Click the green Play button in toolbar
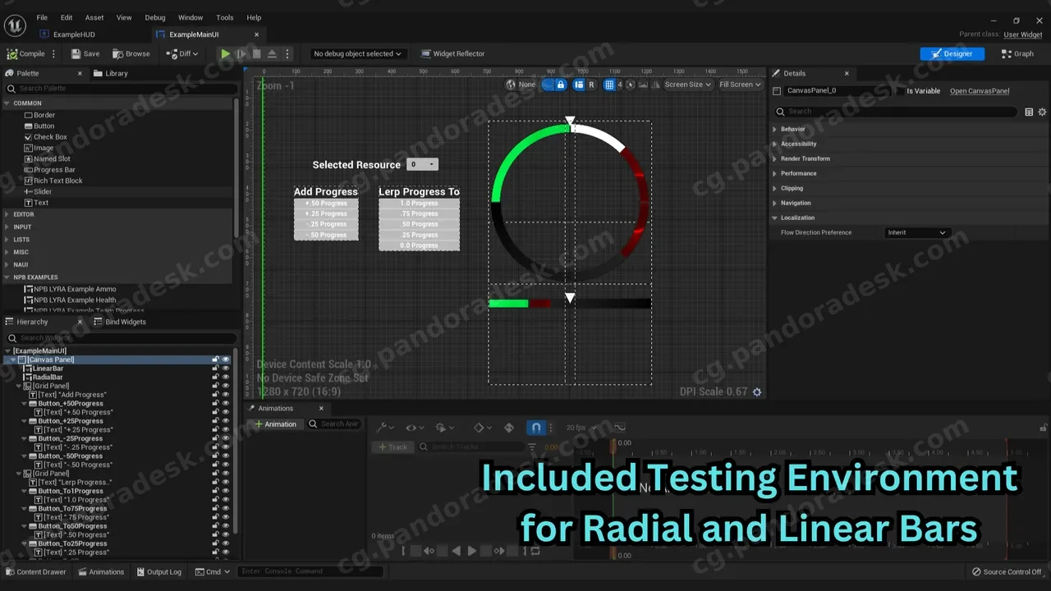Image resolution: width=1051 pixels, height=591 pixels. (225, 53)
